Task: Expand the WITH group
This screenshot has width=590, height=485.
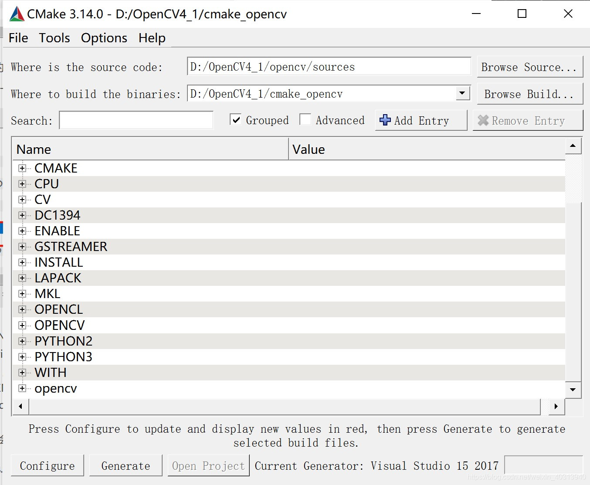Action: pos(22,373)
